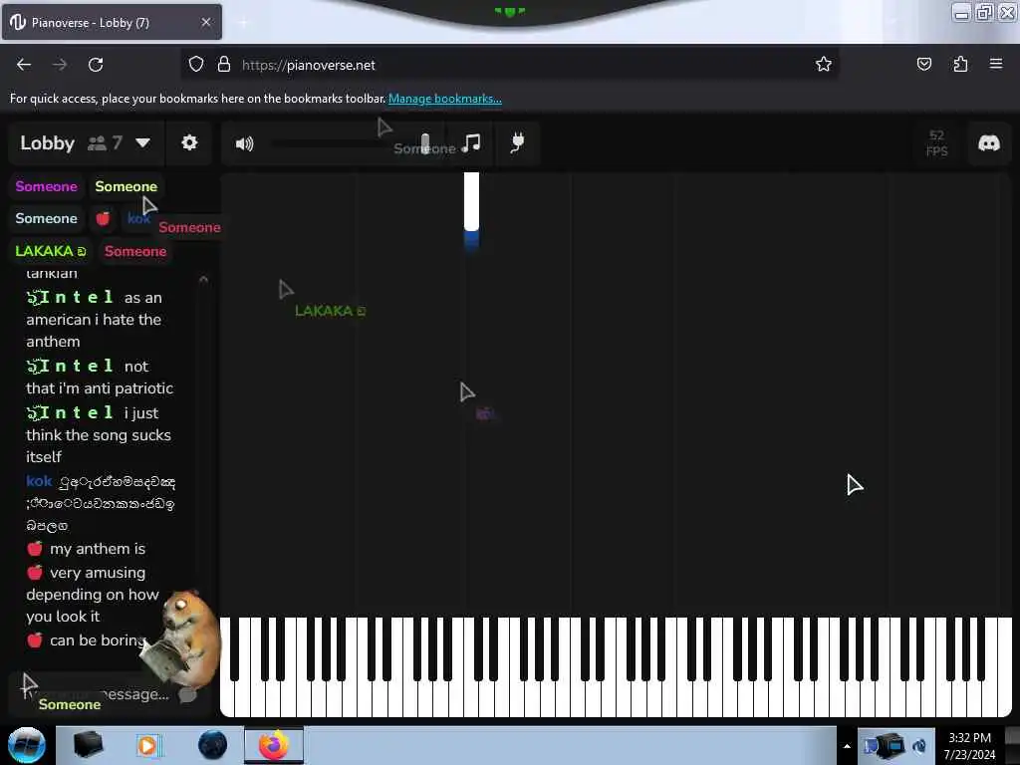Select the purple Someone user tag

pyautogui.click(x=46, y=186)
